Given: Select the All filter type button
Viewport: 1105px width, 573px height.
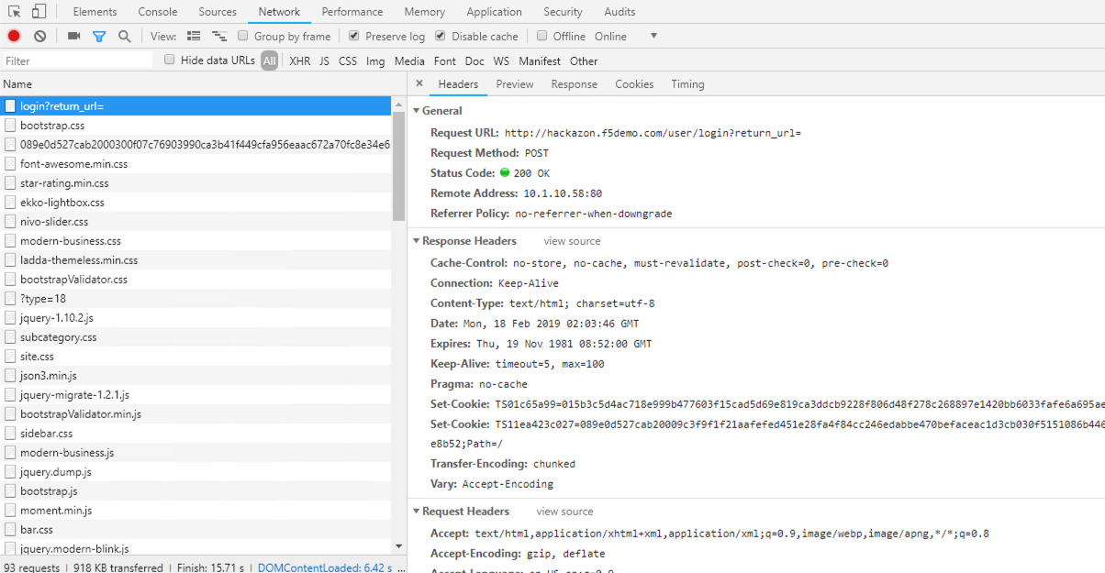Looking at the screenshot, I should pos(269,61).
